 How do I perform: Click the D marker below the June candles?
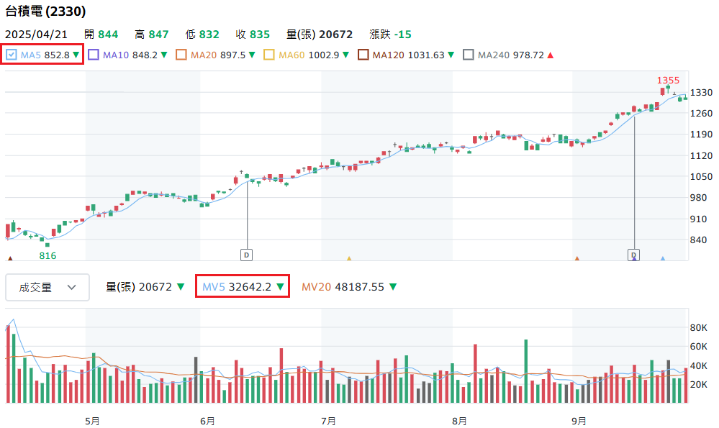point(247,255)
